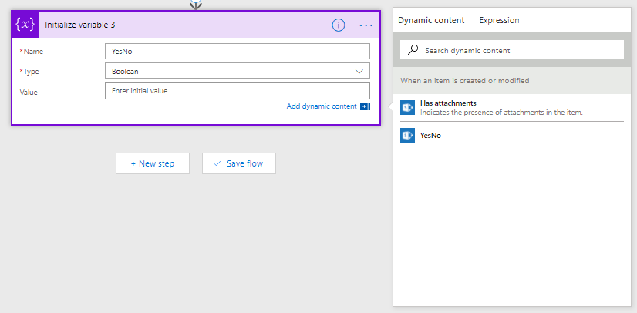Screen dimensions: 637x313
Task: Click the Add dynamic content link
Action: pyautogui.click(x=322, y=106)
